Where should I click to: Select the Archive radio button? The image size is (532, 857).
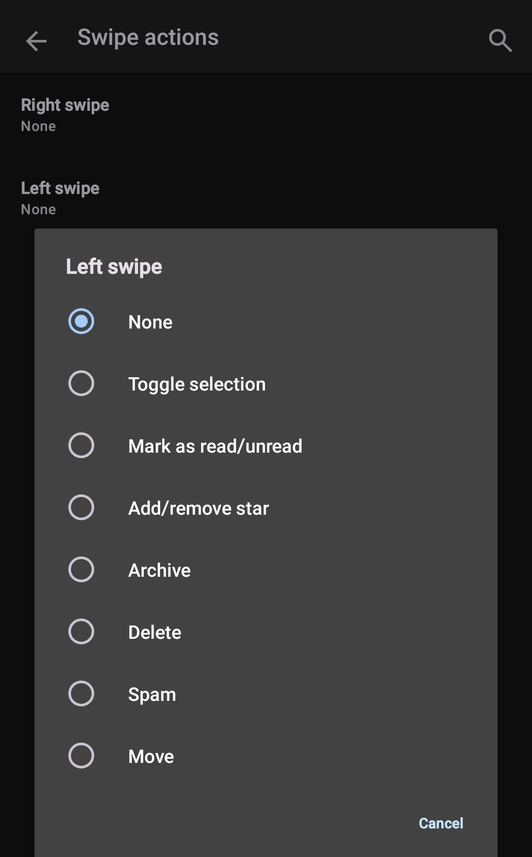[81, 570]
